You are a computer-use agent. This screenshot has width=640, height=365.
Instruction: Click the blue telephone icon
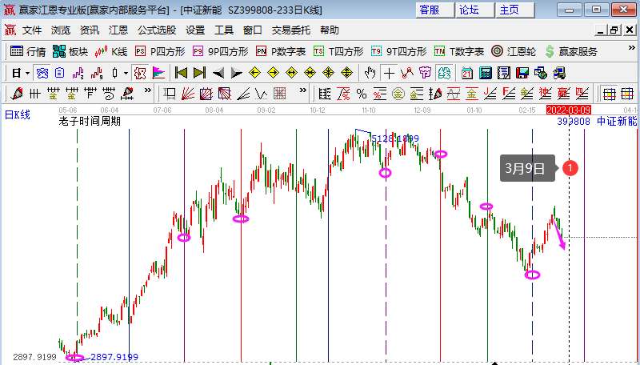coord(42,74)
